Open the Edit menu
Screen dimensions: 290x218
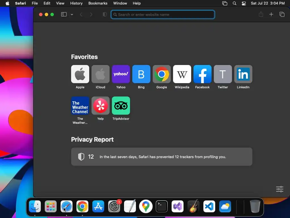point(47,3)
